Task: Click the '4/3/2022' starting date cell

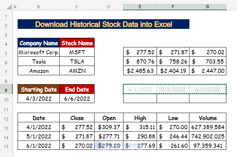Action: click(x=39, y=99)
